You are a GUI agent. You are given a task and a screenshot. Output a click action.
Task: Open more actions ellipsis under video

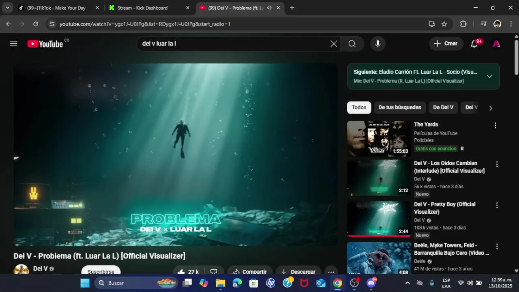[331, 271]
